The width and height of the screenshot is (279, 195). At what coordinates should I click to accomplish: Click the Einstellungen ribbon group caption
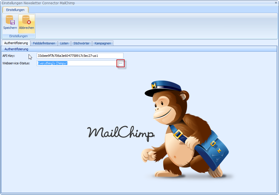click(x=19, y=36)
